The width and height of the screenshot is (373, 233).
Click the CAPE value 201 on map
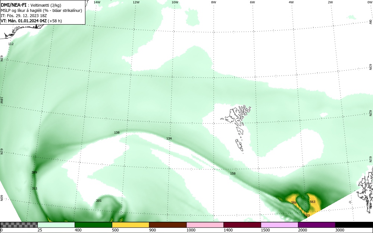point(99,201)
